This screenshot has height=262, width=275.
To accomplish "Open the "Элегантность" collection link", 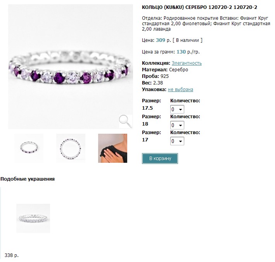I will [187, 63].
